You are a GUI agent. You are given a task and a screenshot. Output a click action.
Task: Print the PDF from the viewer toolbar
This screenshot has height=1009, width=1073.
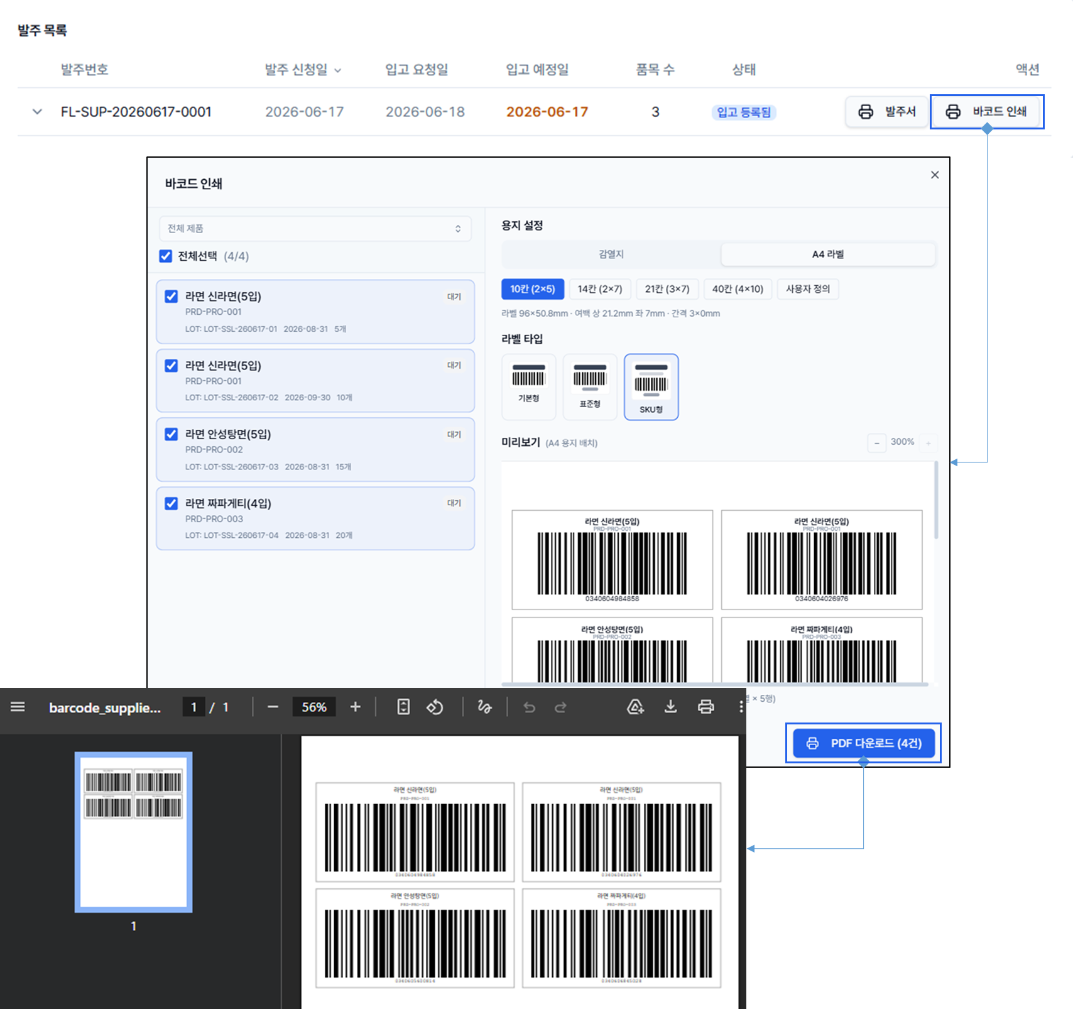(706, 707)
